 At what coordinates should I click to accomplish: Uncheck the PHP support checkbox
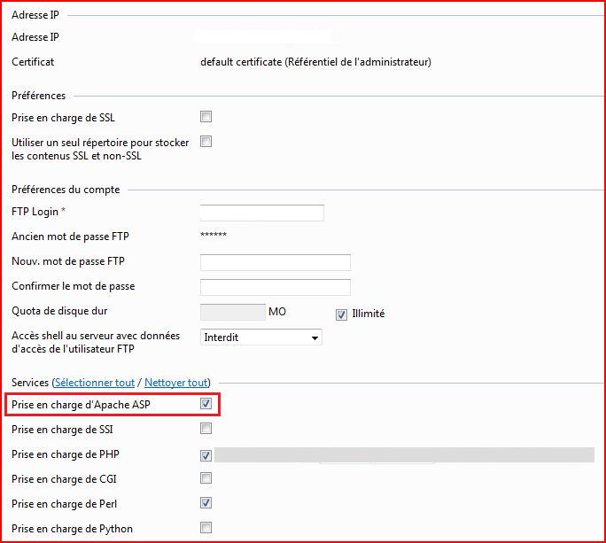point(206,455)
